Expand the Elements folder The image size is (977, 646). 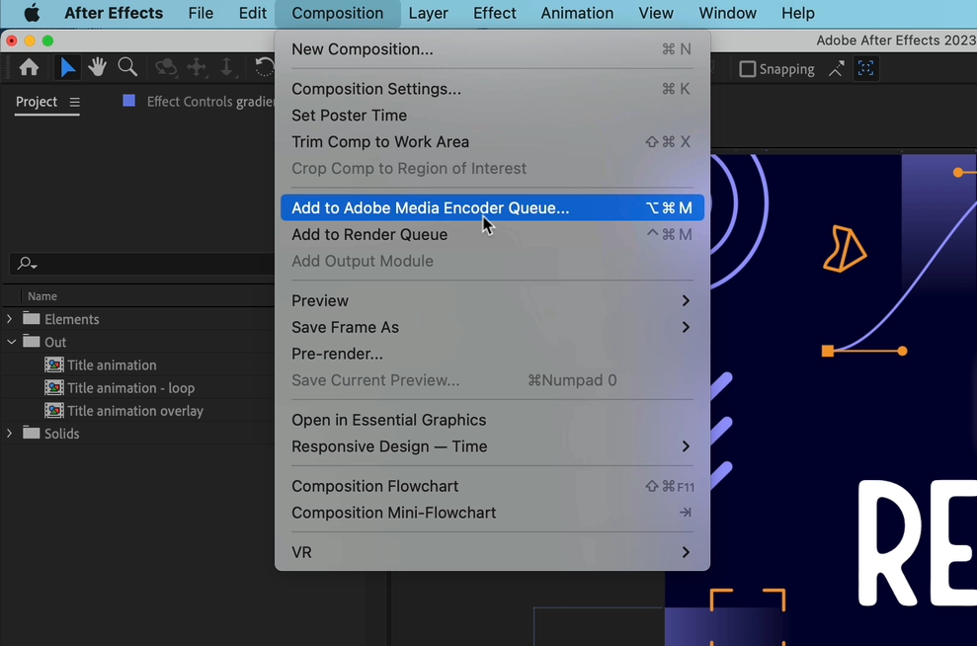[9, 318]
